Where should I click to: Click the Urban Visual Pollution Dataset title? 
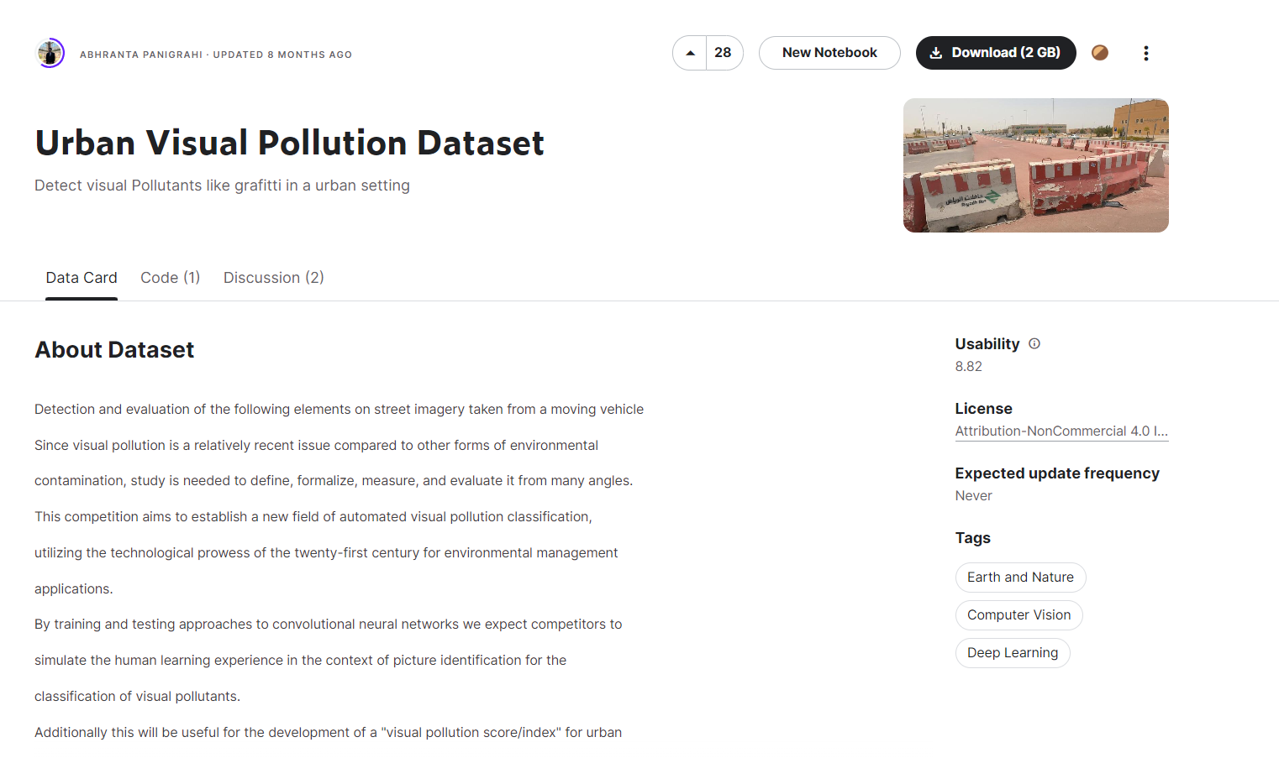click(289, 143)
